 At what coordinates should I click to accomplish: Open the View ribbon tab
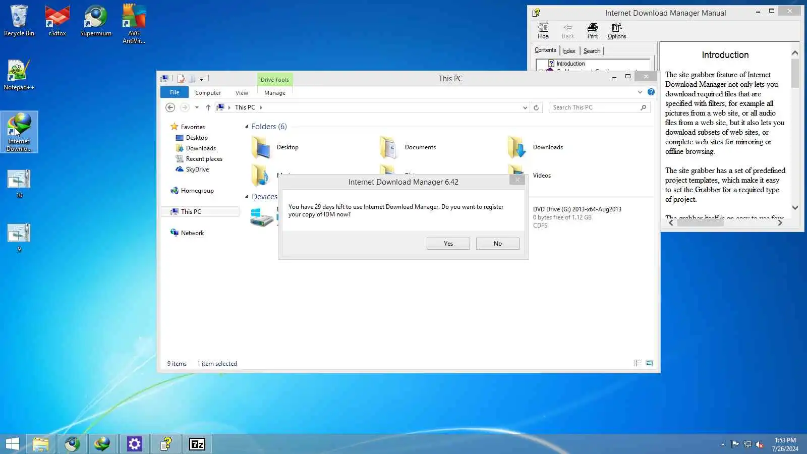point(242,93)
